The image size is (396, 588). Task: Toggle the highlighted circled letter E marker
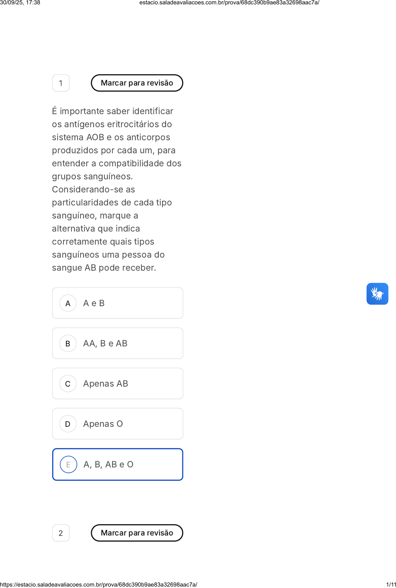68,464
